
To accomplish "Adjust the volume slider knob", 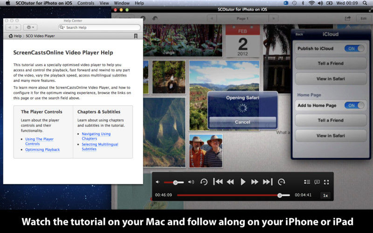I will pyautogui.click(x=175, y=183).
